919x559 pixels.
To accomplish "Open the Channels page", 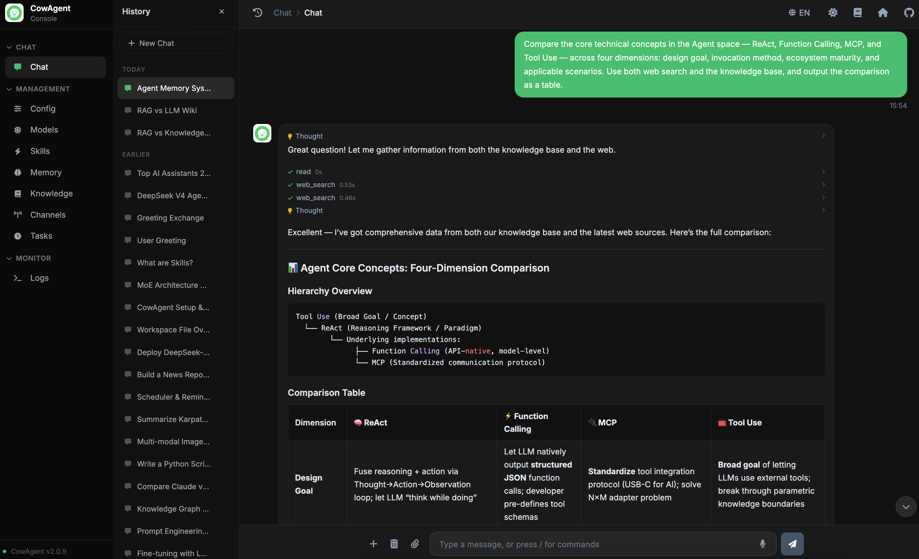I will pyautogui.click(x=55, y=215).
